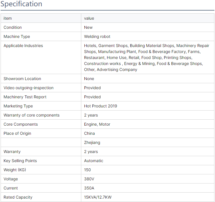This screenshot has height=202, width=215.
Task: Click the Key Selling Points label
Action: coord(20,161)
